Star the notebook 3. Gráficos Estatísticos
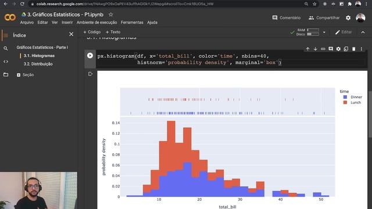The width and height of the screenshot is (372, 209). pos(110,15)
